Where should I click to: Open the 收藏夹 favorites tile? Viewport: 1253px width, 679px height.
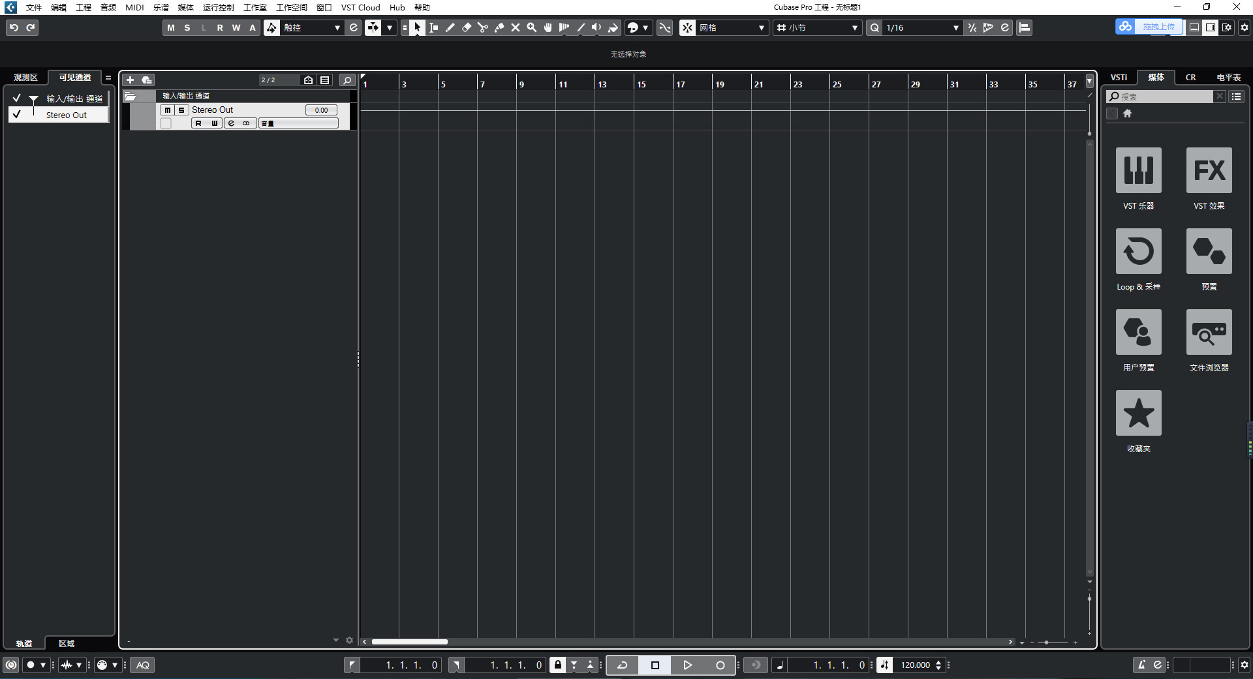click(1139, 413)
